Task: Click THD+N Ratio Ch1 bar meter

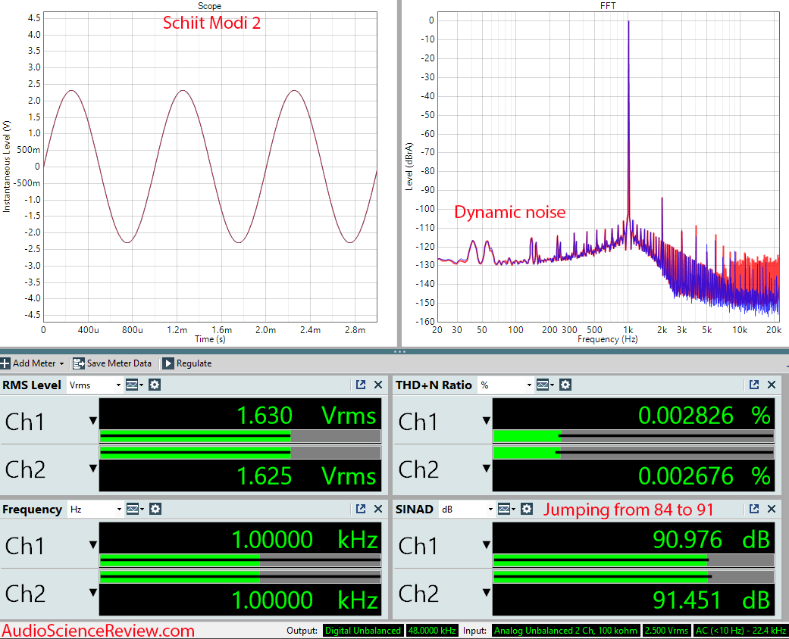Action: 633,436
